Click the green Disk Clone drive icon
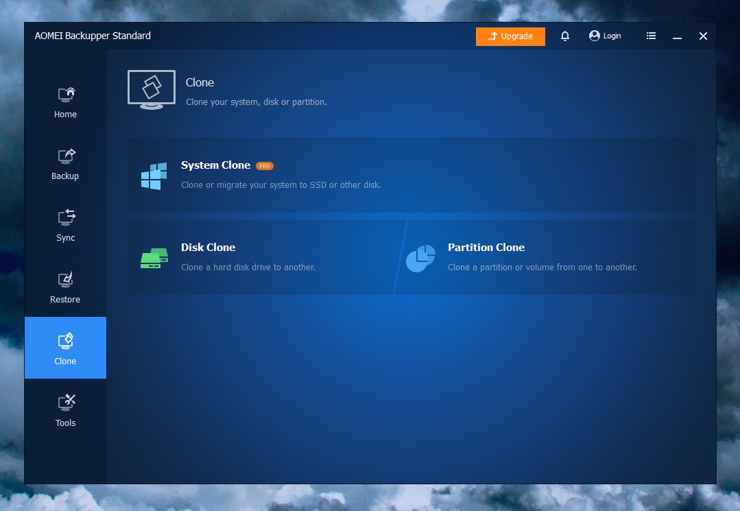The height and width of the screenshot is (511, 740). pos(154,258)
